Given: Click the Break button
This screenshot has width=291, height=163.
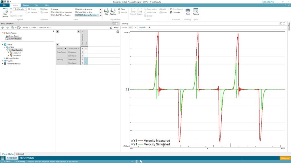Looking at the screenshot, I should click(x=115, y=28).
